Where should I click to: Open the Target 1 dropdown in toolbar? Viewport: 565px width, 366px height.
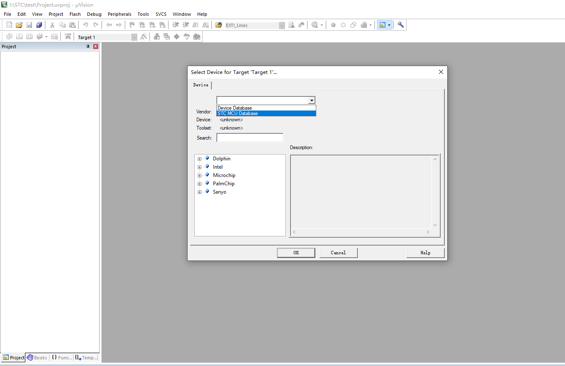tap(134, 37)
